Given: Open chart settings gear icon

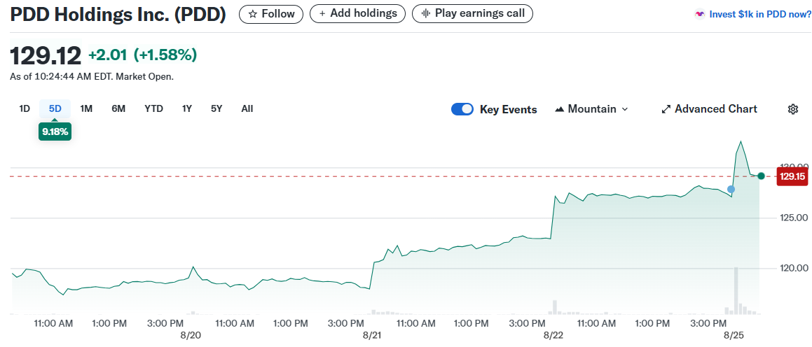Looking at the screenshot, I should pyautogui.click(x=792, y=109).
